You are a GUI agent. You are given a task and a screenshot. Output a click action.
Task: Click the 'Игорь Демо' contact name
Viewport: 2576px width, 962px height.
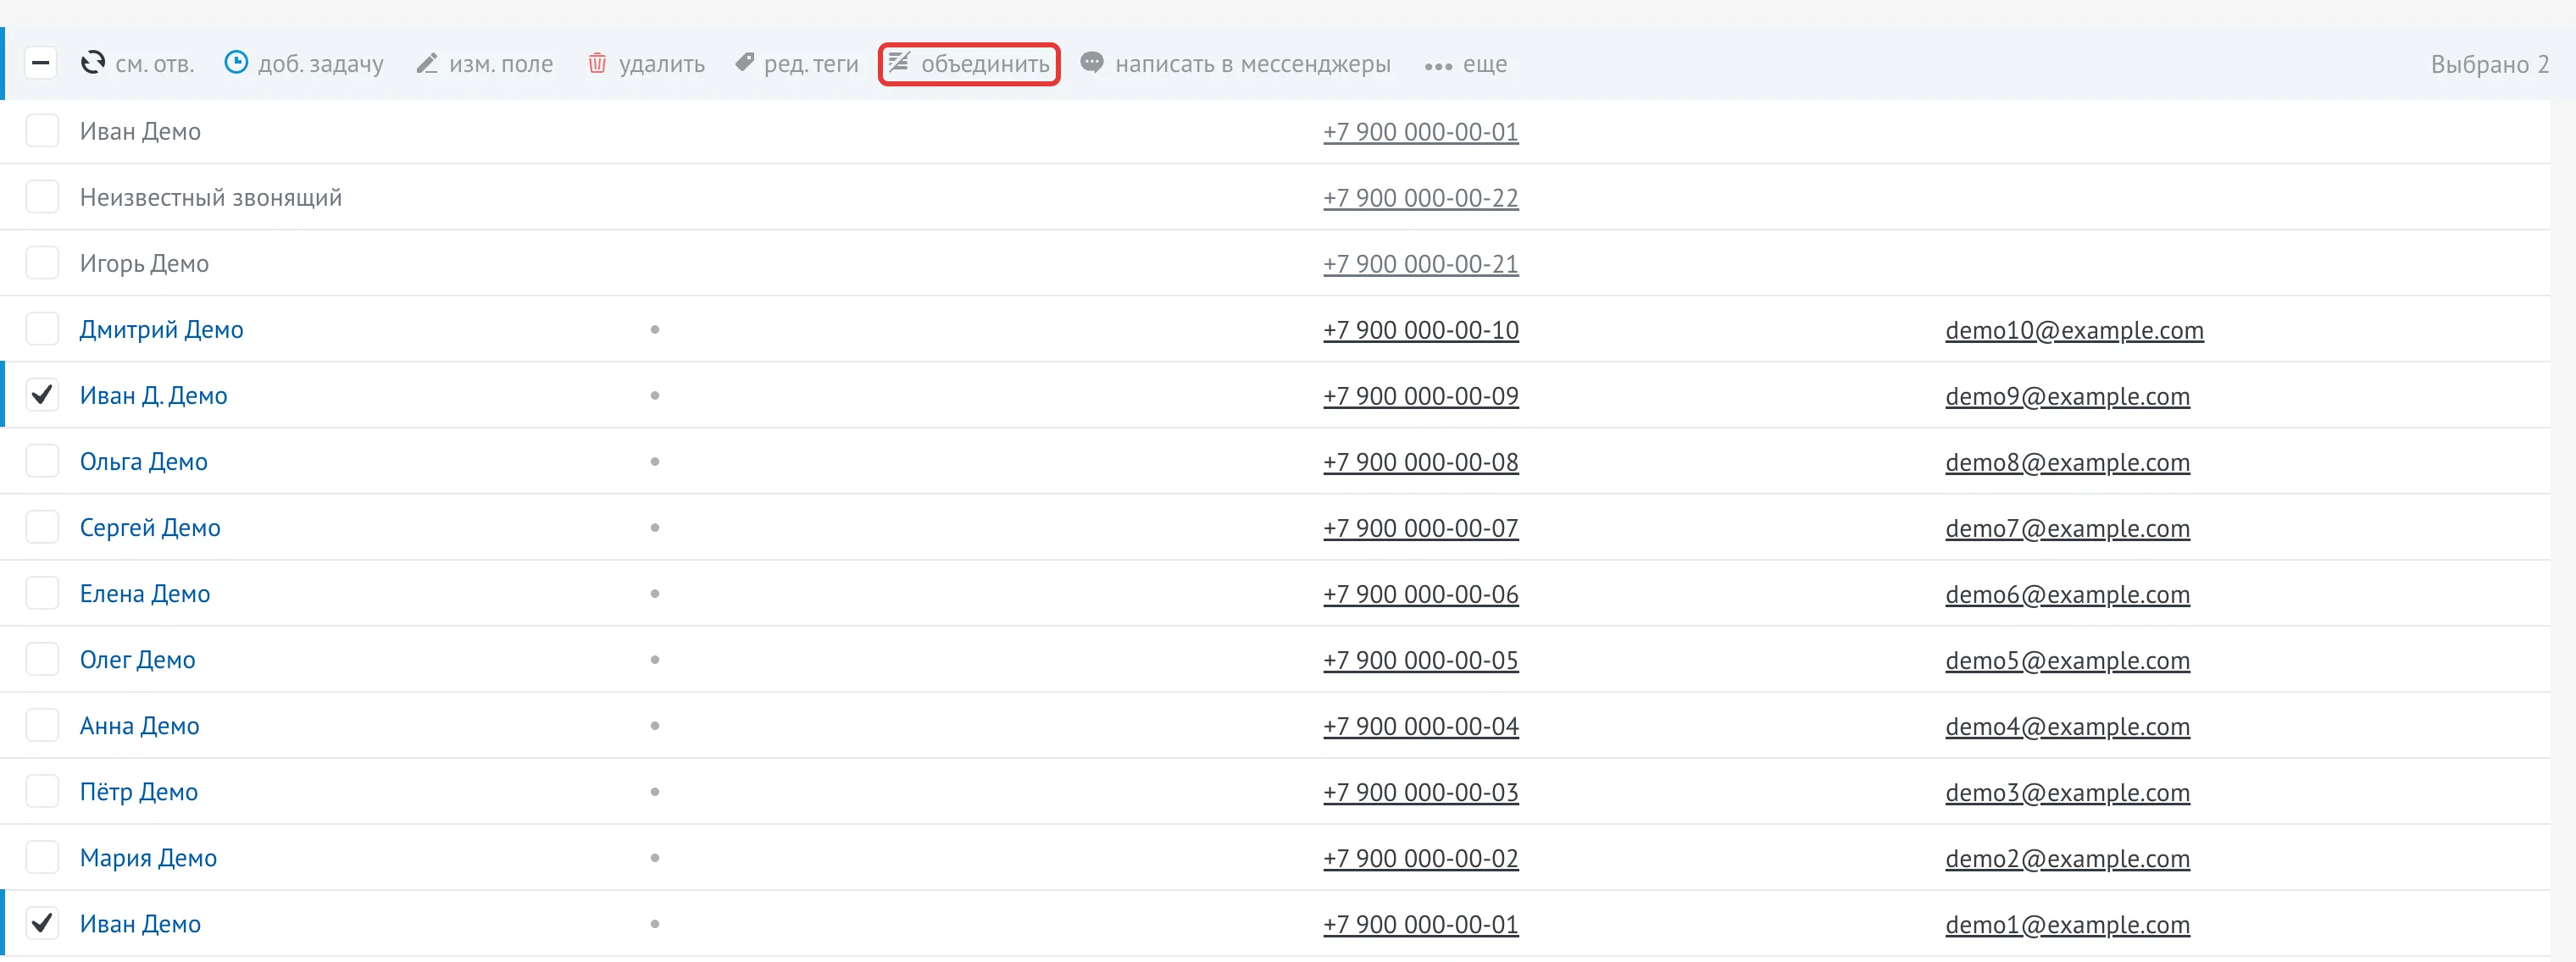click(144, 263)
